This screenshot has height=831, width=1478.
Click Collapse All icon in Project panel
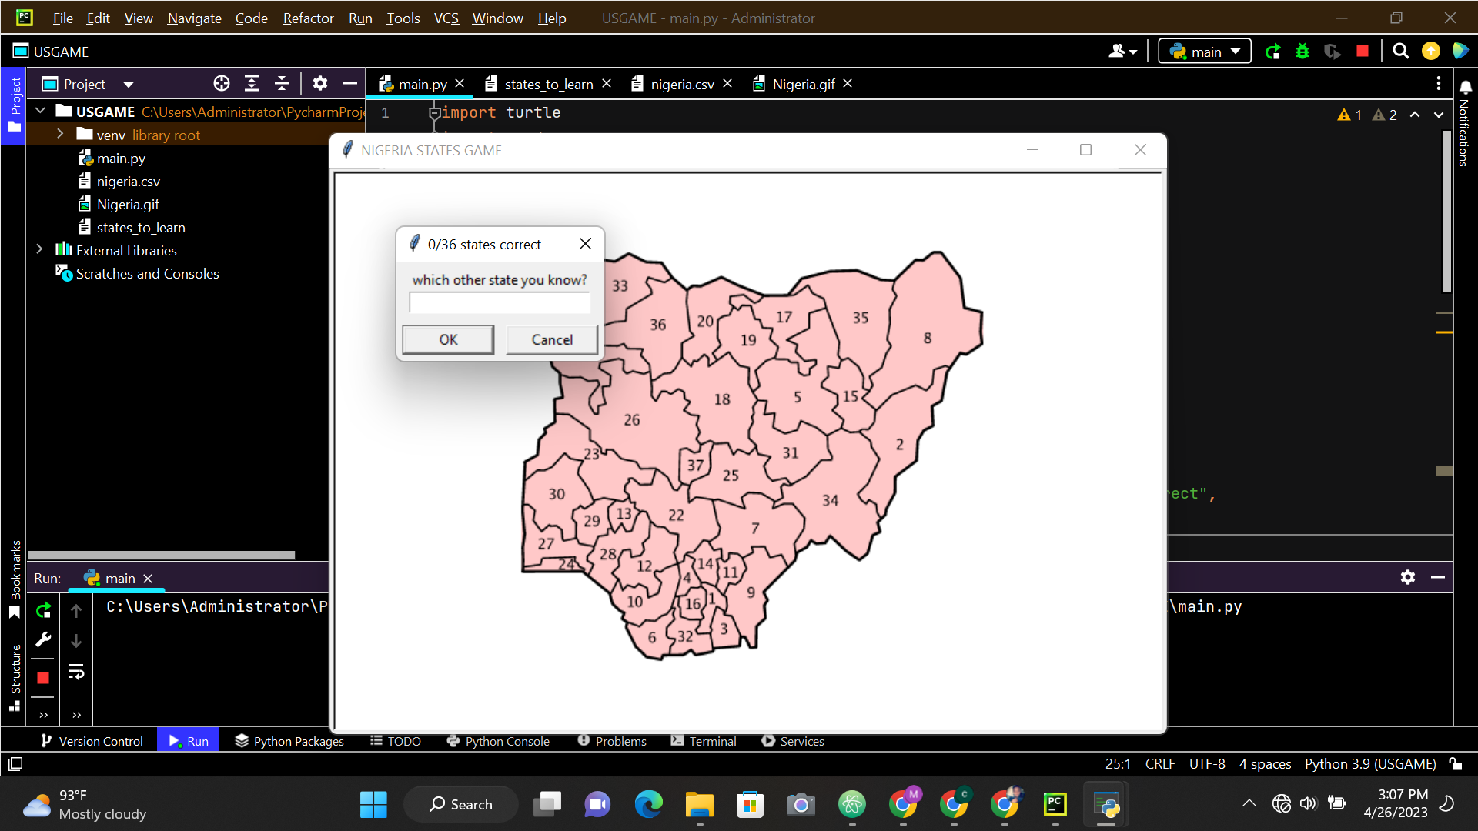pyautogui.click(x=282, y=84)
